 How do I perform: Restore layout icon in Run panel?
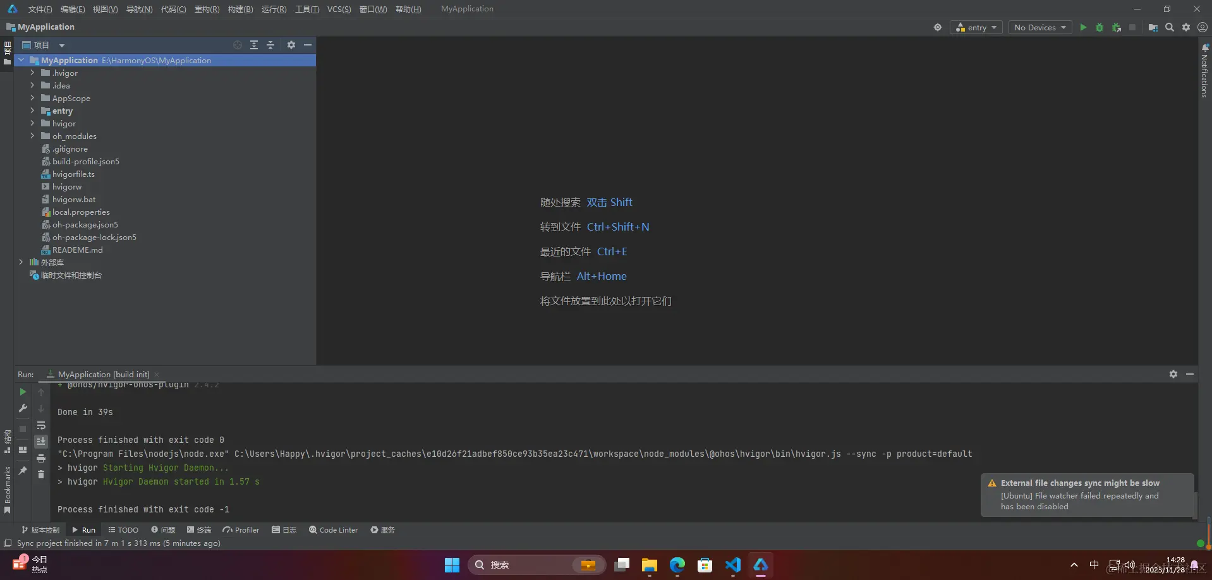23,450
